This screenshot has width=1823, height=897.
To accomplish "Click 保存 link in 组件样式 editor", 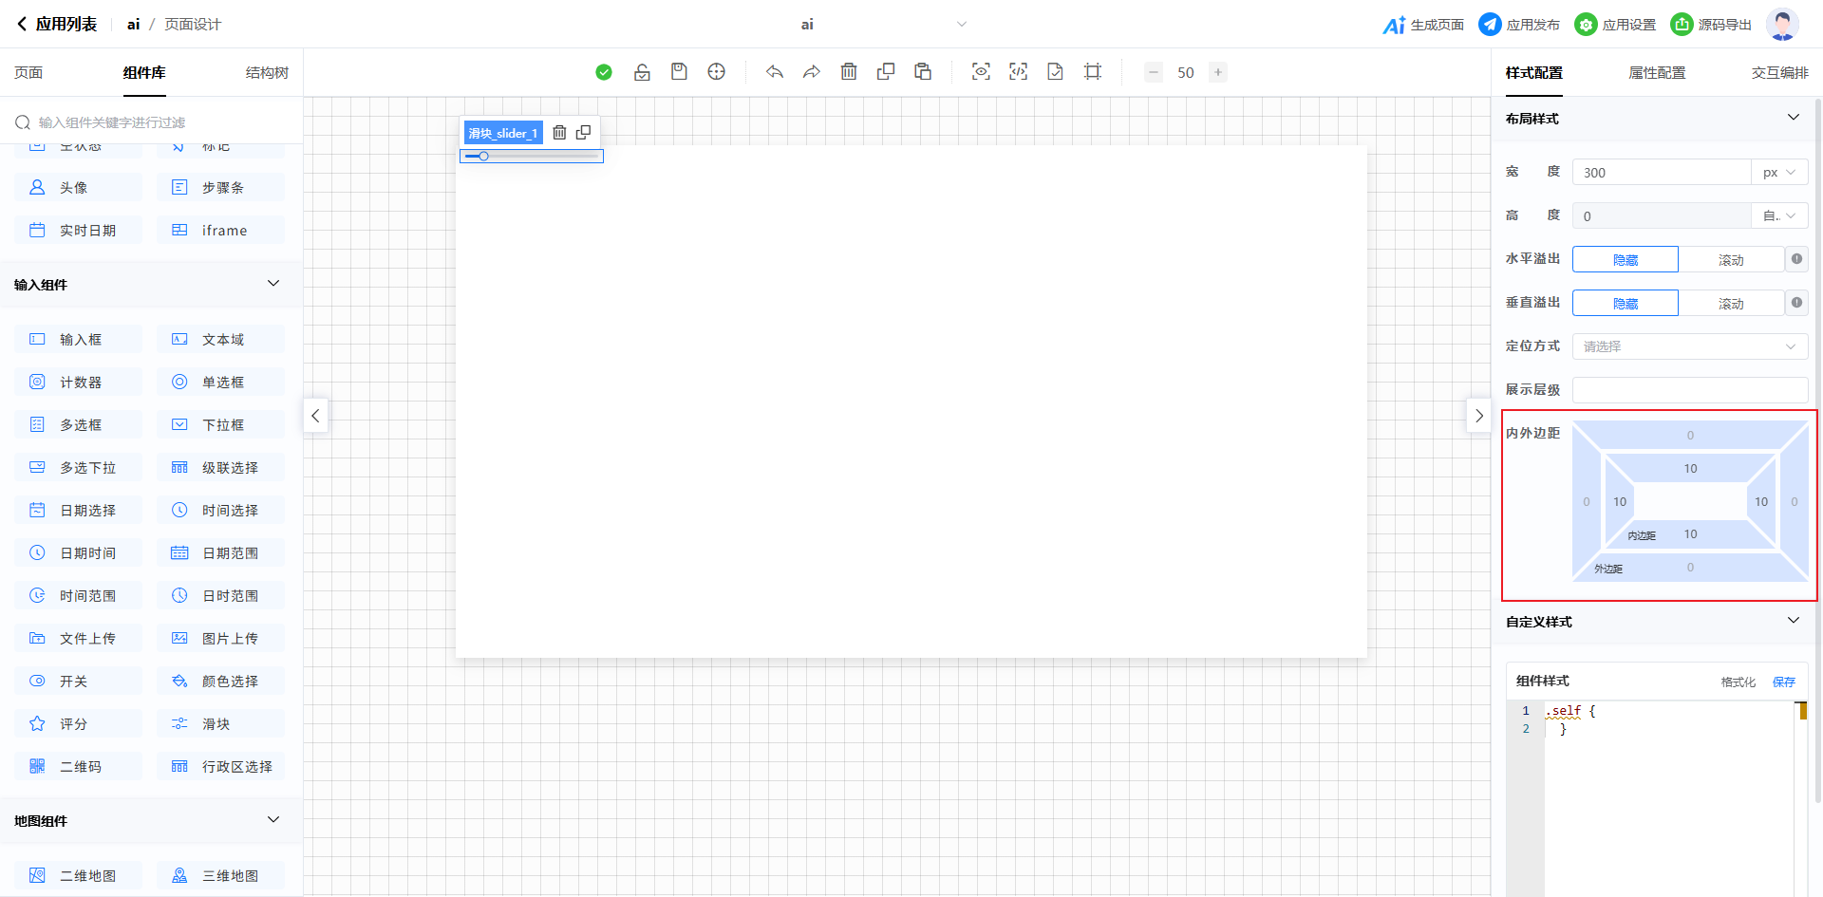I will point(1783,682).
